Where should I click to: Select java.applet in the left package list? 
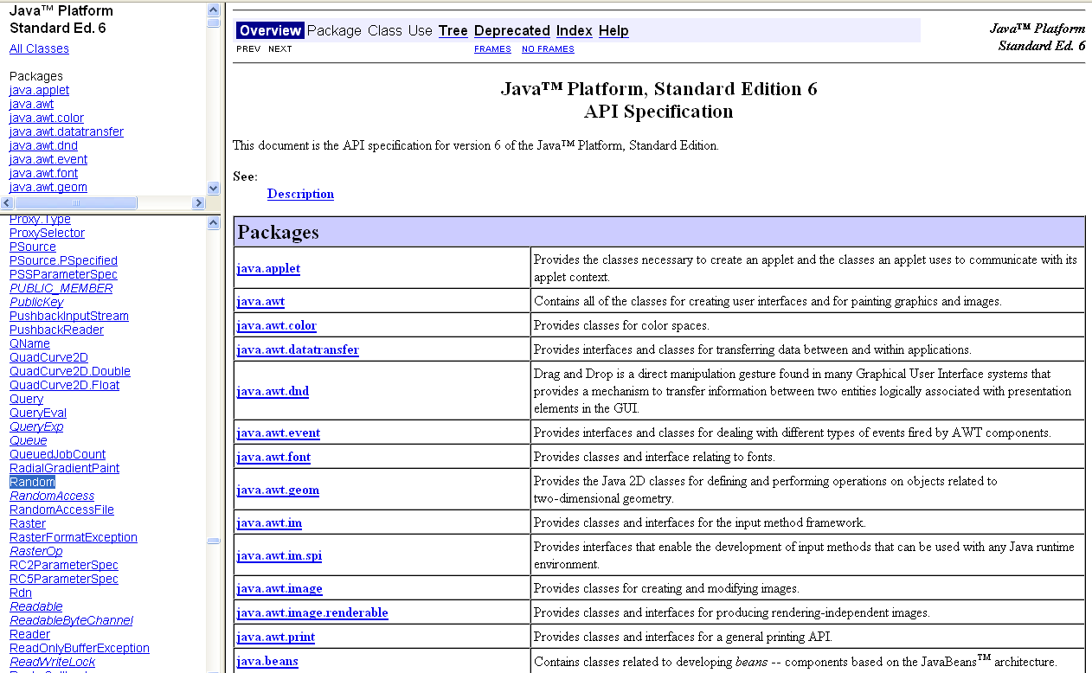[39, 90]
